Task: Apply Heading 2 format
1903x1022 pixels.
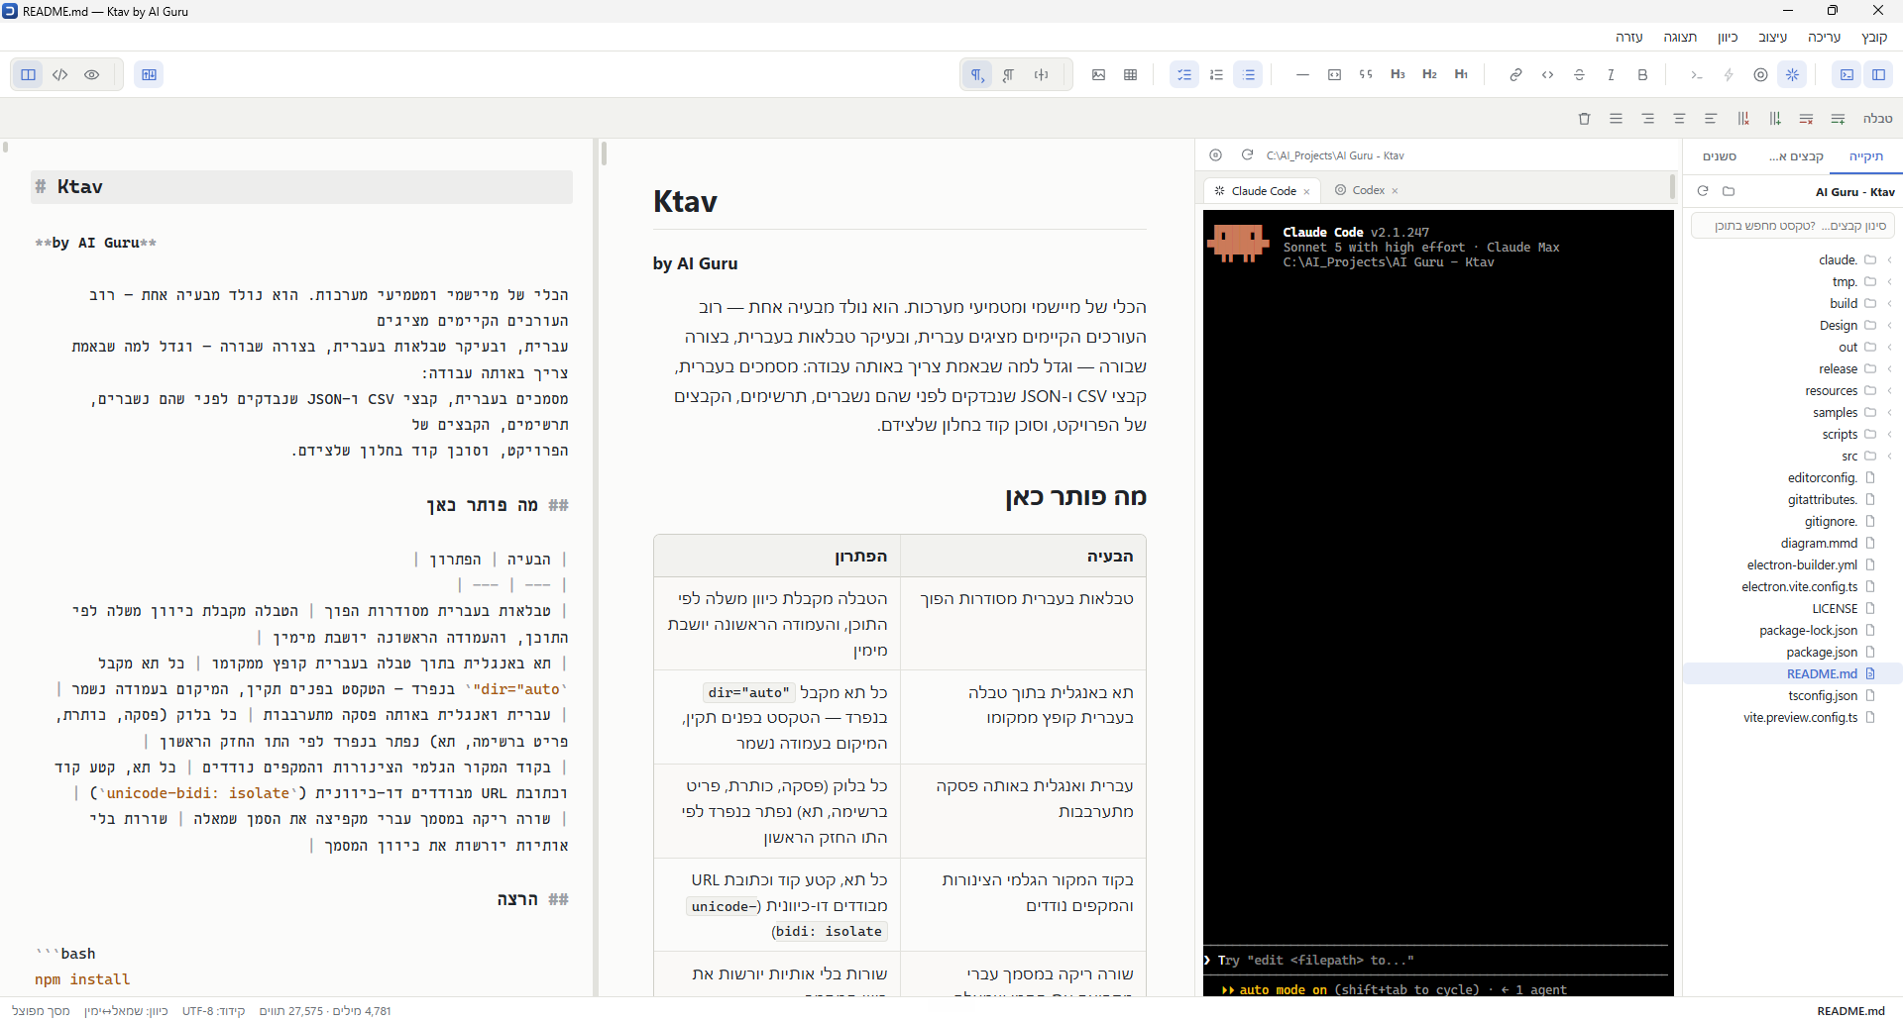Action: pyautogui.click(x=1429, y=74)
